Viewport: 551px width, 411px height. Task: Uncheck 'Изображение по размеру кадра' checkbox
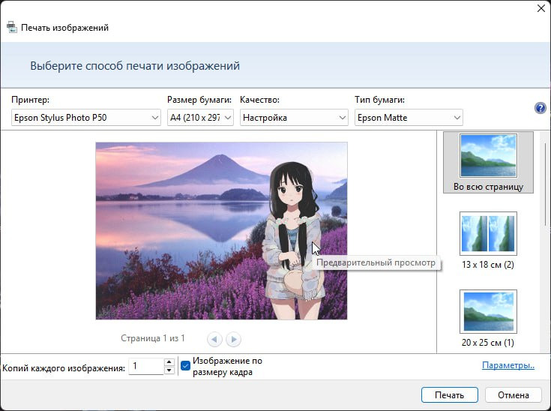click(x=186, y=366)
